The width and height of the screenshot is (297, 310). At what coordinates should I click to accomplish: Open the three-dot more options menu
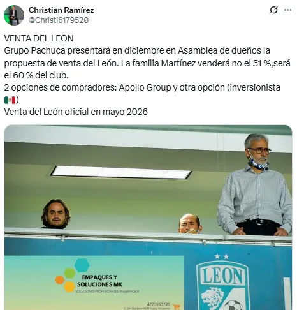click(287, 10)
